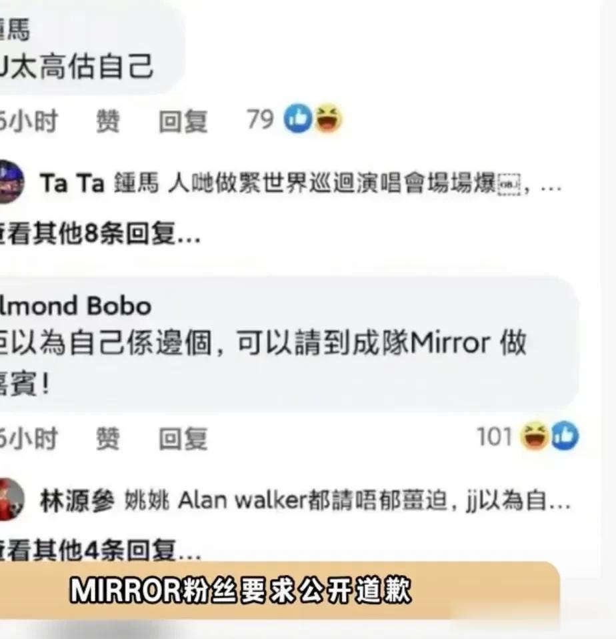This screenshot has width=616, height=639.
Task: Click the 鍾馬 mention in Ta Ta's reply
Action: pos(136,183)
